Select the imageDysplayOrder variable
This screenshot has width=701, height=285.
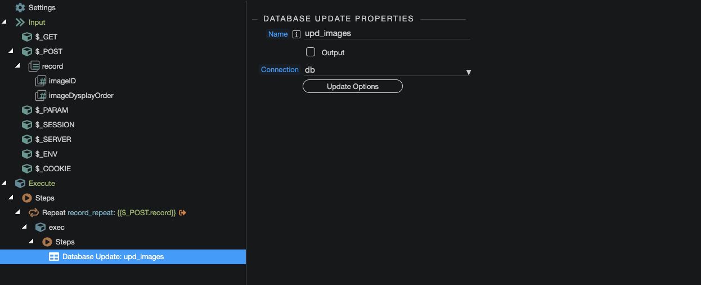[81, 96]
